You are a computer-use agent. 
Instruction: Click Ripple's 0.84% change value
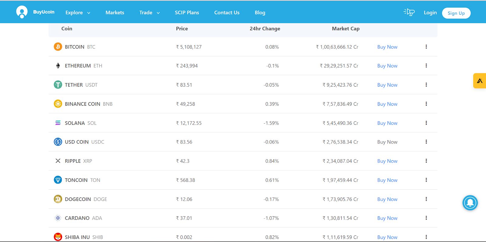(272, 161)
